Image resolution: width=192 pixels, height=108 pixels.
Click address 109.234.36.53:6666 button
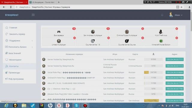point(175,72)
